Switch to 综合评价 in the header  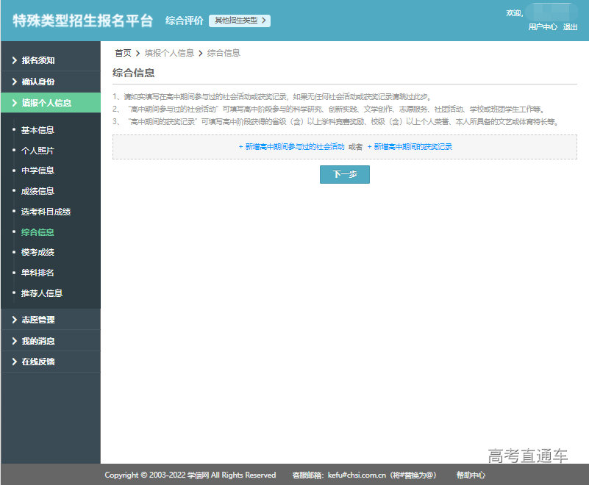[x=183, y=21]
